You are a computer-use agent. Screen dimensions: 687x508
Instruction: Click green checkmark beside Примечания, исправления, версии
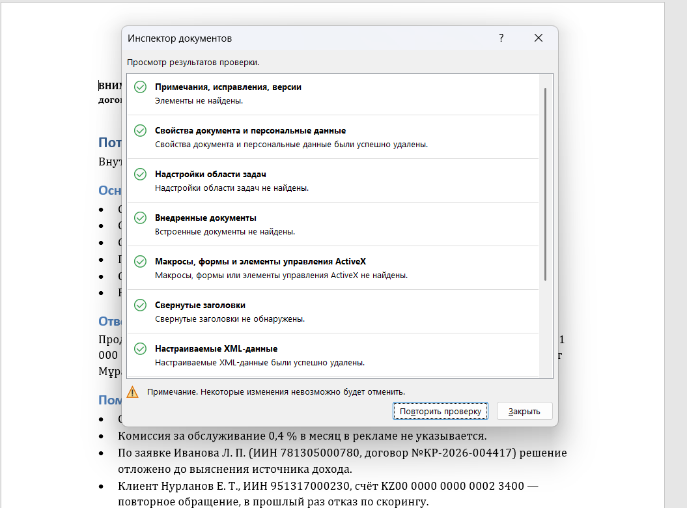[140, 87]
